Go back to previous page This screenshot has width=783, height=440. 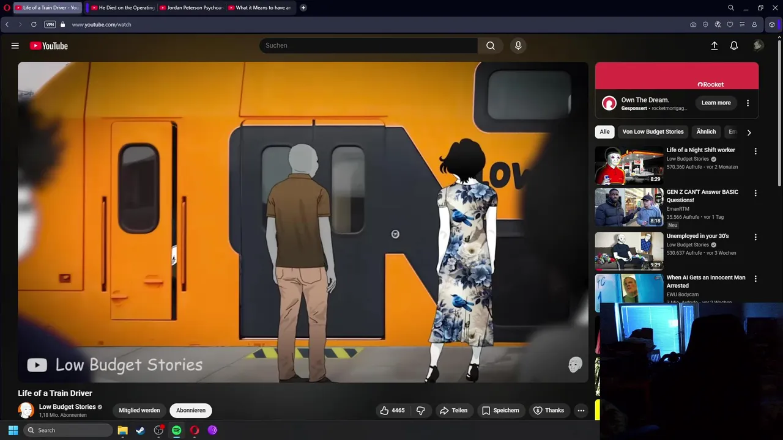[7, 24]
